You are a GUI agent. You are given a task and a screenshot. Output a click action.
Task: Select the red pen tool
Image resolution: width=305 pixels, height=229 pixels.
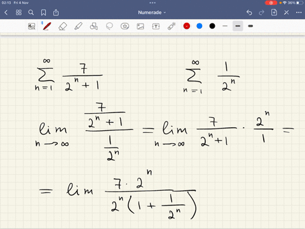click(47, 26)
